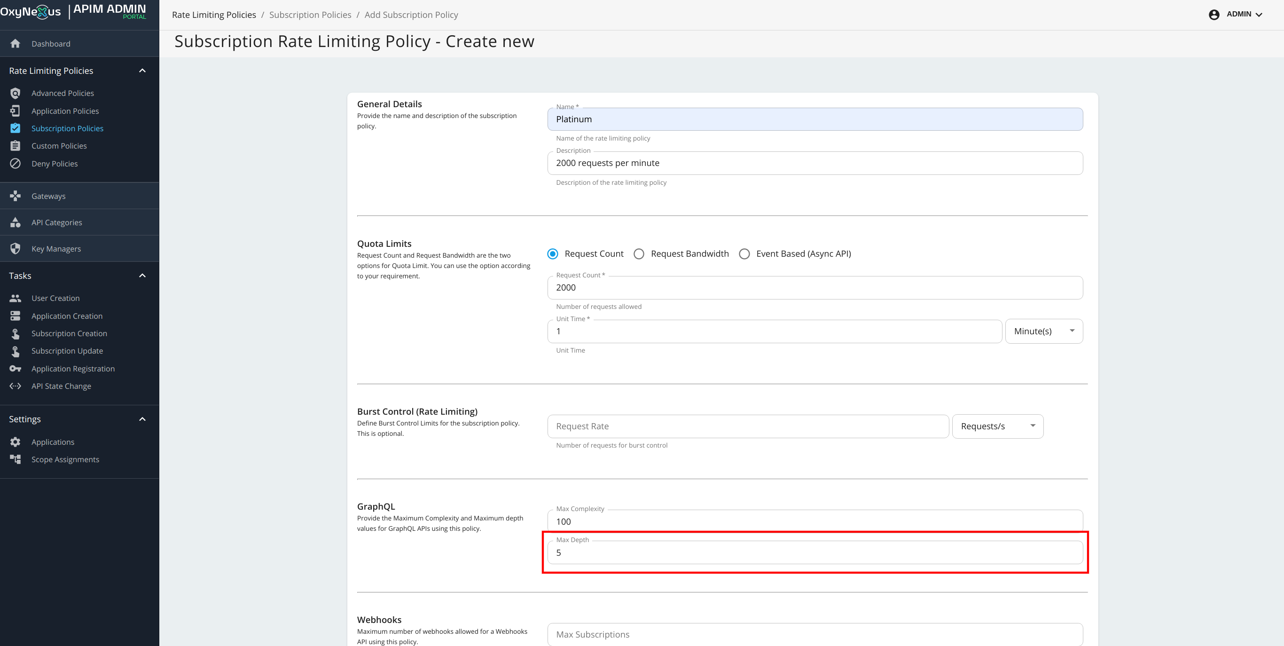Select the Request Count radio button
The image size is (1284, 646).
552,254
